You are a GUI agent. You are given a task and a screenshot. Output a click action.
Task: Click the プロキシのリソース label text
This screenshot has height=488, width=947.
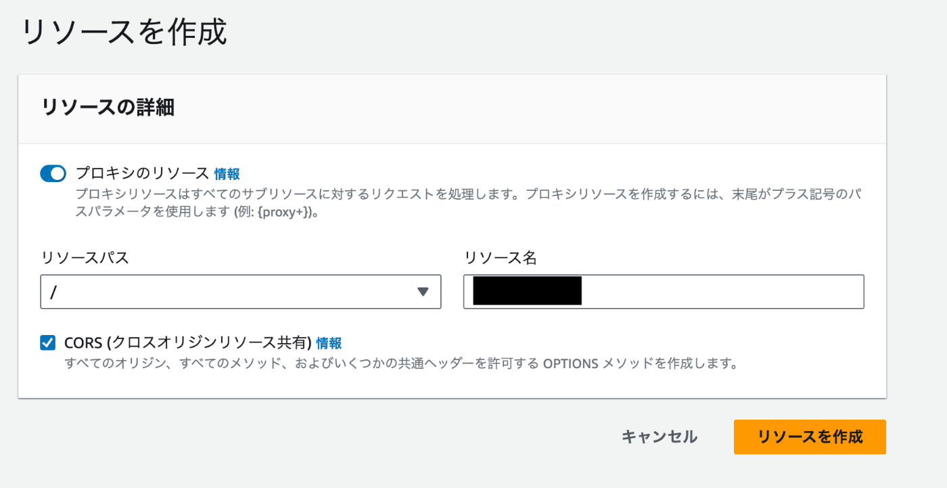(143, 174)
